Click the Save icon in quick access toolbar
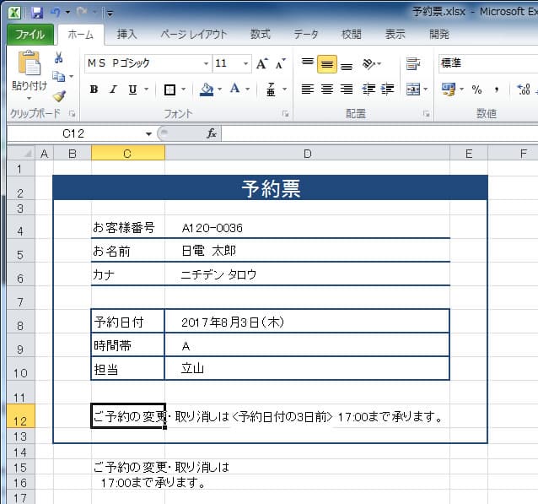Screen dimensions: 538x504 point(36,13)
